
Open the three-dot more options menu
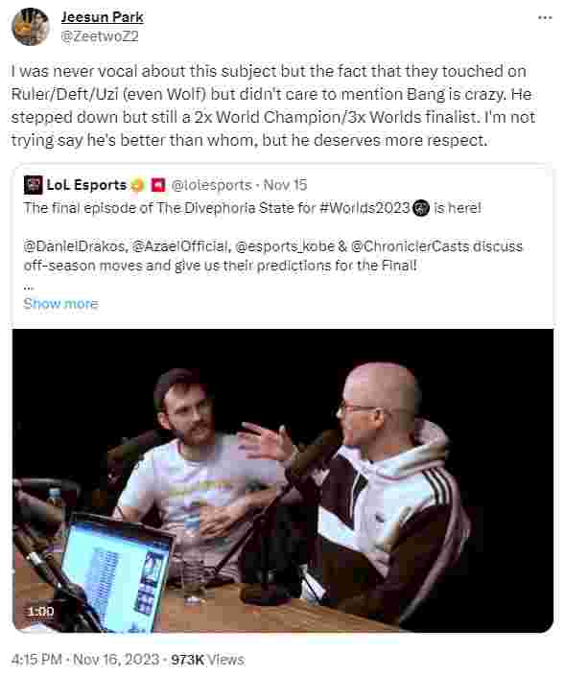[545, 17]
